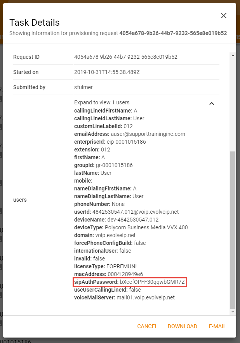
Task: Click the scrollbar up arrow
Action: coord(233,56)
